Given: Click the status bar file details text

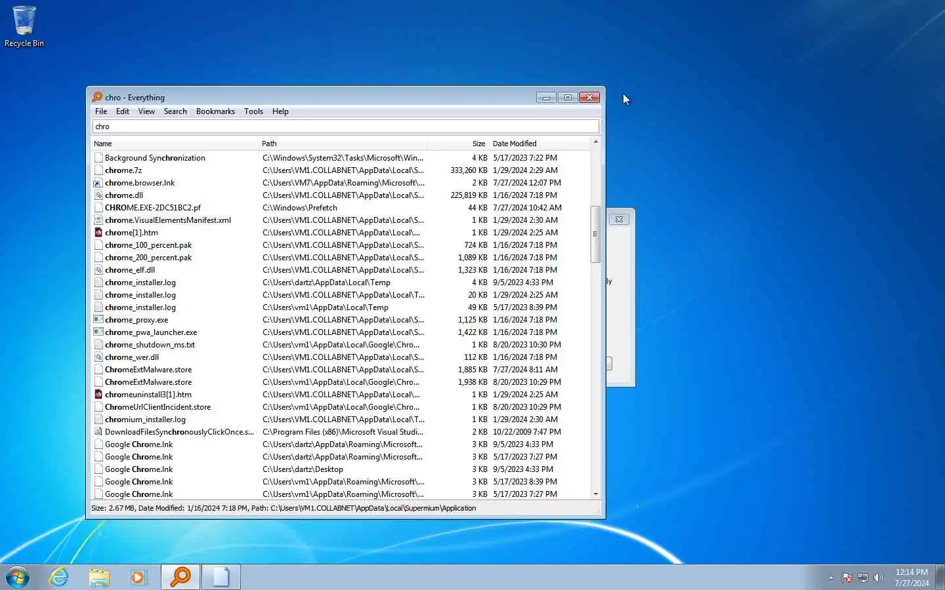Looking at the screenshot, I should click(283, 508).
